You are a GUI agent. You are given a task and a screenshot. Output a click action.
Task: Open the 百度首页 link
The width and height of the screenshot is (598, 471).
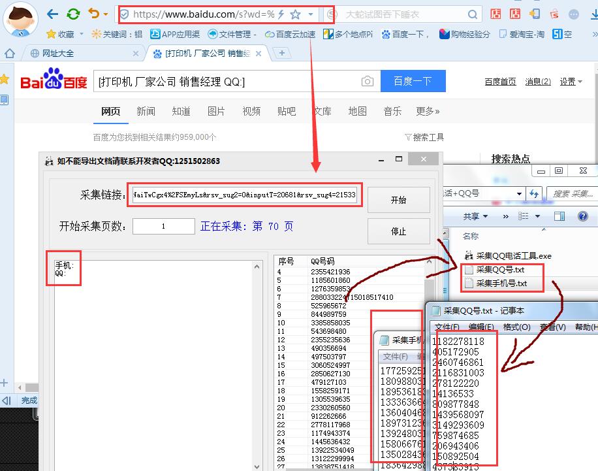[x=500, y=82]
